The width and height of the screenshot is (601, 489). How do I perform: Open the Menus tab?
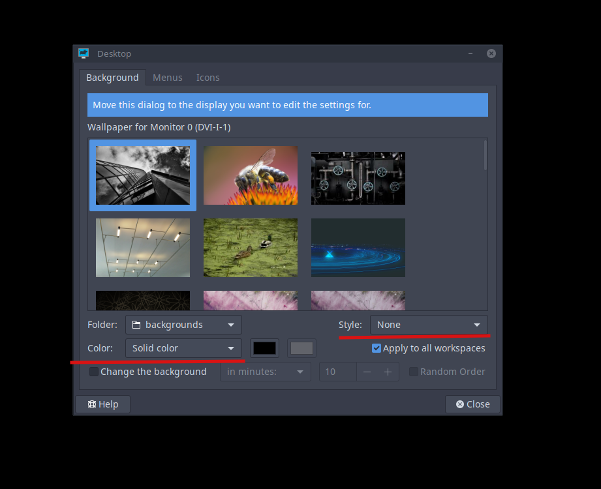click(x=168, y=78)
